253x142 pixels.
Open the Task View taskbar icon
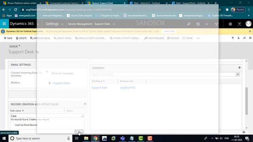77,138
